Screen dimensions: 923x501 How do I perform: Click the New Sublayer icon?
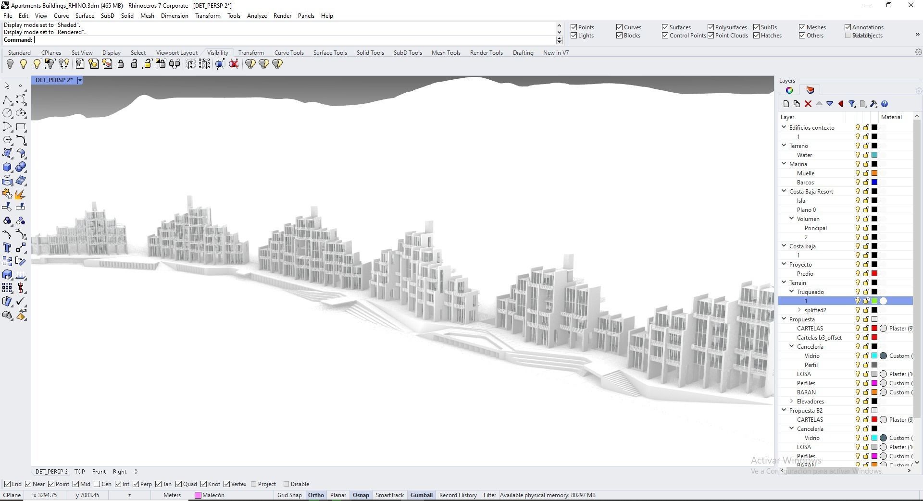click(x=797, y=104)
